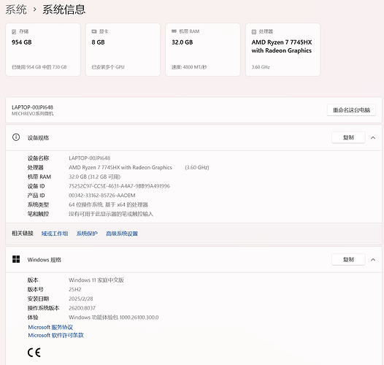Select processor value AMD Ryzen 7 7745HX
Image resolution: width=384 pixels, height=365 pixels.
pos(120,167)
